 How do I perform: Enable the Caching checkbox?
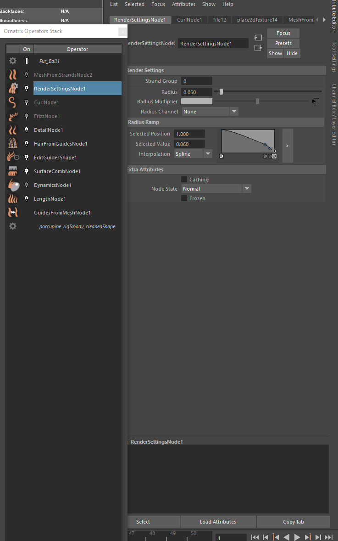click(184, 180)
